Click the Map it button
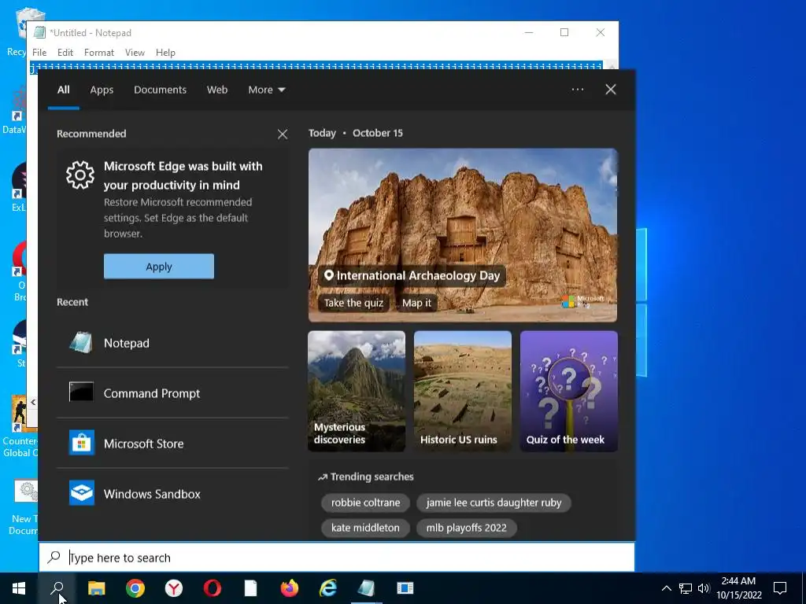Viewport: 806px width, 604px height. (416, 303)
